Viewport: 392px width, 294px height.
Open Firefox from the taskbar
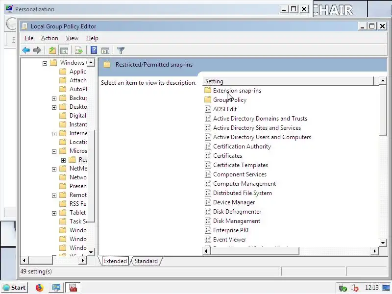point(40,288)
